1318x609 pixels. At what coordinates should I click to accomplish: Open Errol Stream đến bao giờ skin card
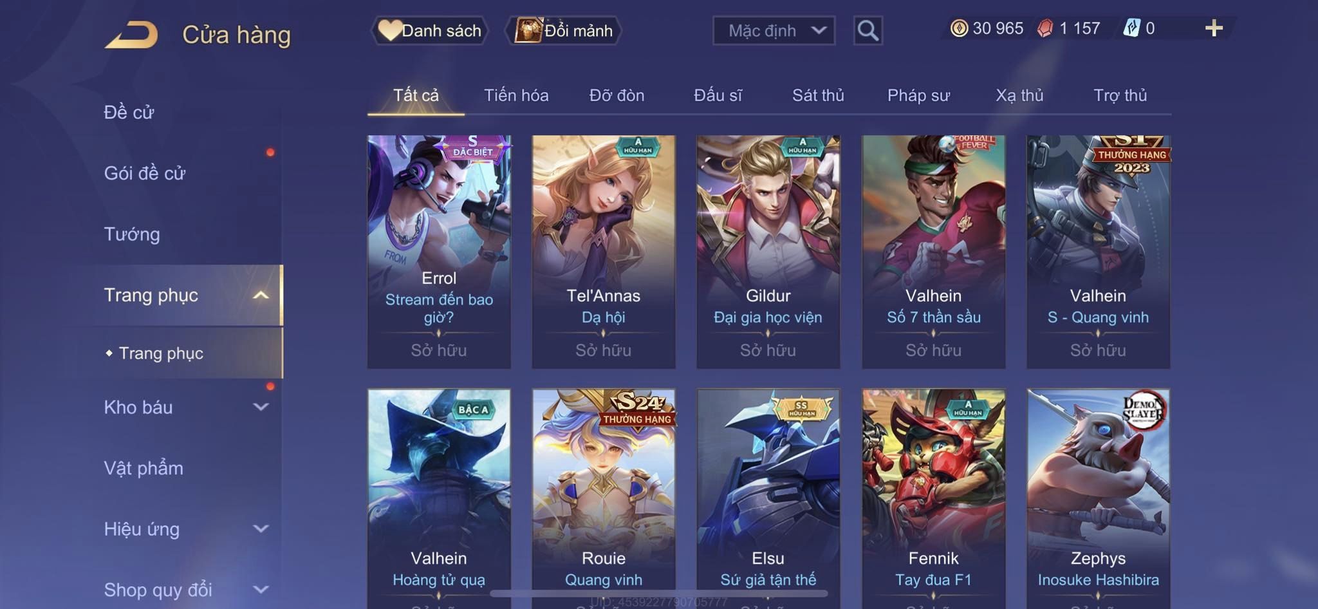pos(439,251)
